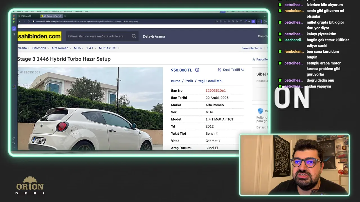The width and height of the screenshot is (360, 202).
Task: Open the History menu
Action: tap(46, 12)
